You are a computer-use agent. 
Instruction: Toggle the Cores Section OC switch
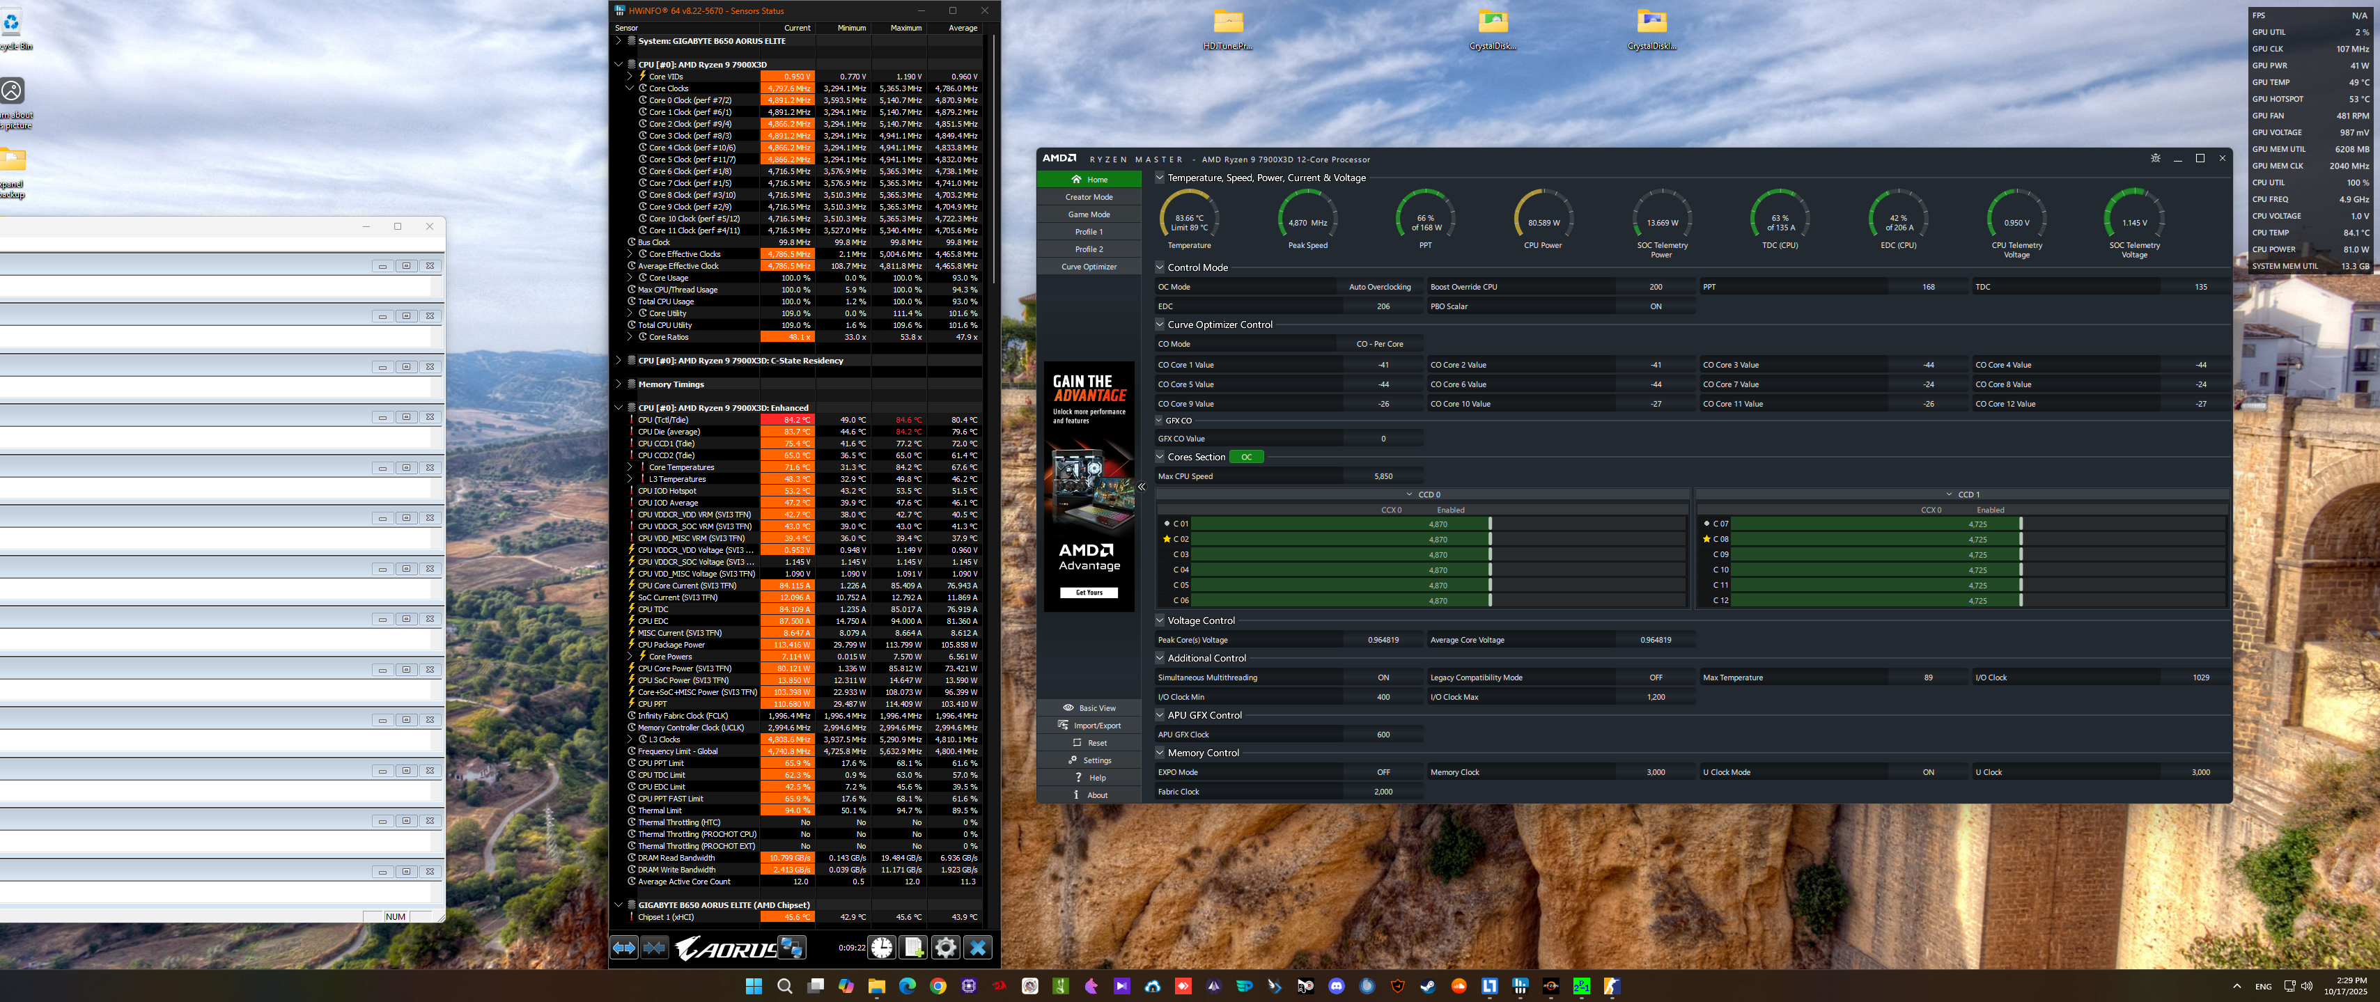point(1246,457)
